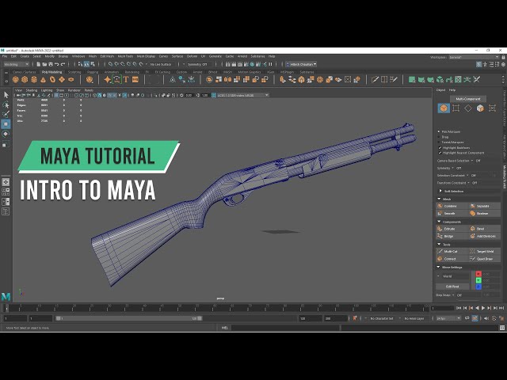
Task: Toggle the green Y axis button
Action: click(478, 280)
